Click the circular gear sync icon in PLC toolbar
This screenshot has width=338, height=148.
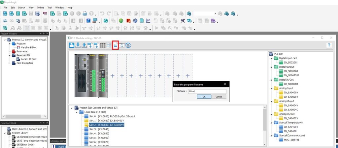(128, 45)
